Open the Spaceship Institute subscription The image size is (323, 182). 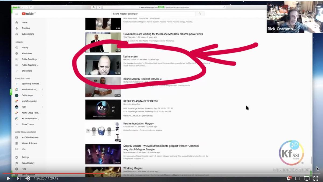(30, 84)
